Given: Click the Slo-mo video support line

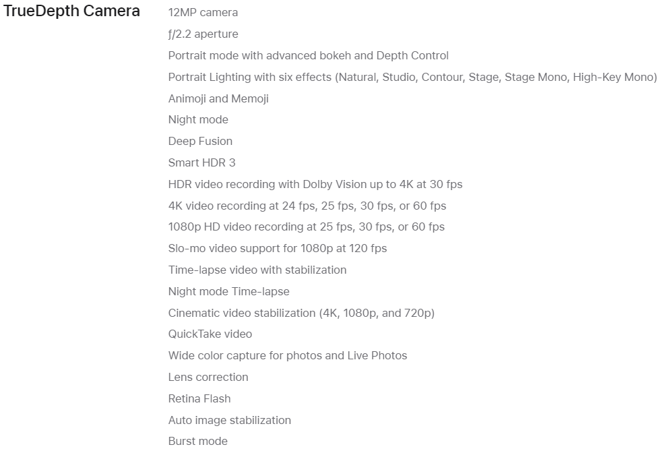Looking at the screenshot, I should coord(278,249).
